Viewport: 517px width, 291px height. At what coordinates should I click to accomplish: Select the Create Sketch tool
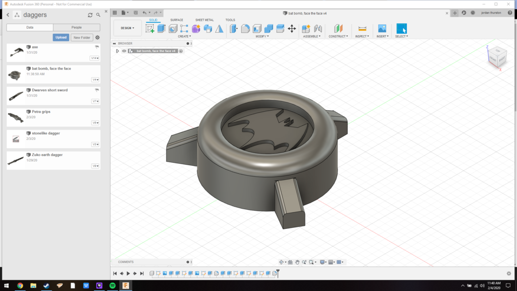(x=149, y=29)
